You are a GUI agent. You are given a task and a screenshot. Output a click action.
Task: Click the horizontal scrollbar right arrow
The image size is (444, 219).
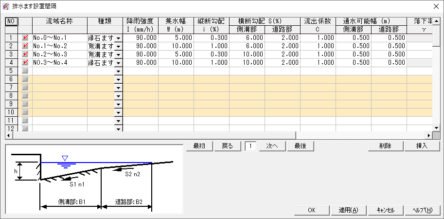[x=429, y=135]
